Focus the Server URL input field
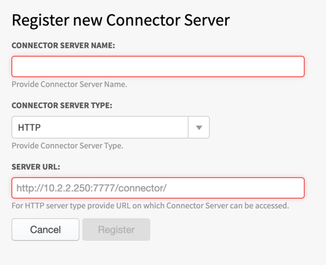 (158, 188)
